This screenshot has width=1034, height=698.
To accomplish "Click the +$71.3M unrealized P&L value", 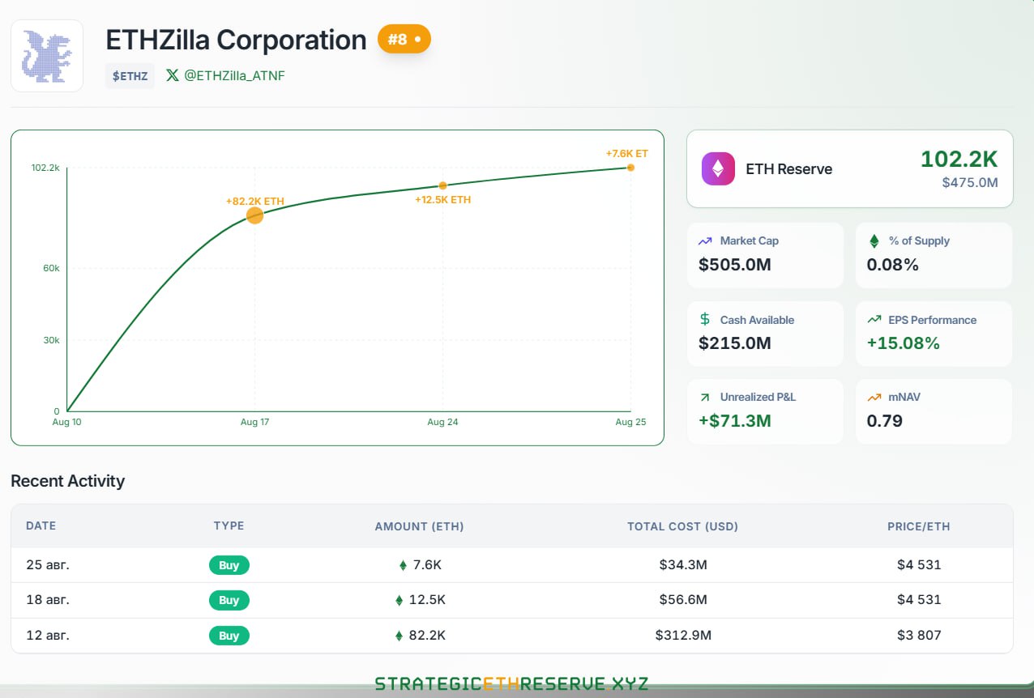I will coord(735,421).
